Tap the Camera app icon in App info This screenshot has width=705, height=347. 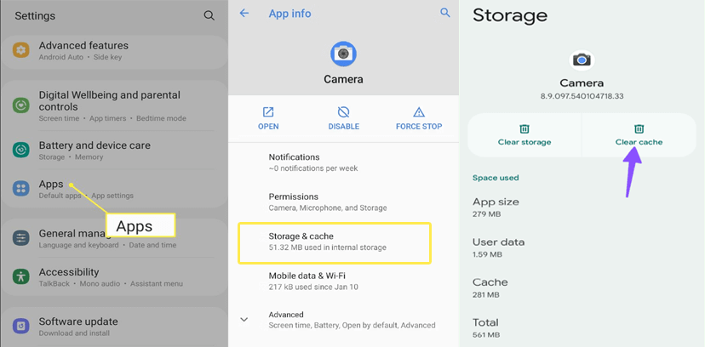click(343, 54)
